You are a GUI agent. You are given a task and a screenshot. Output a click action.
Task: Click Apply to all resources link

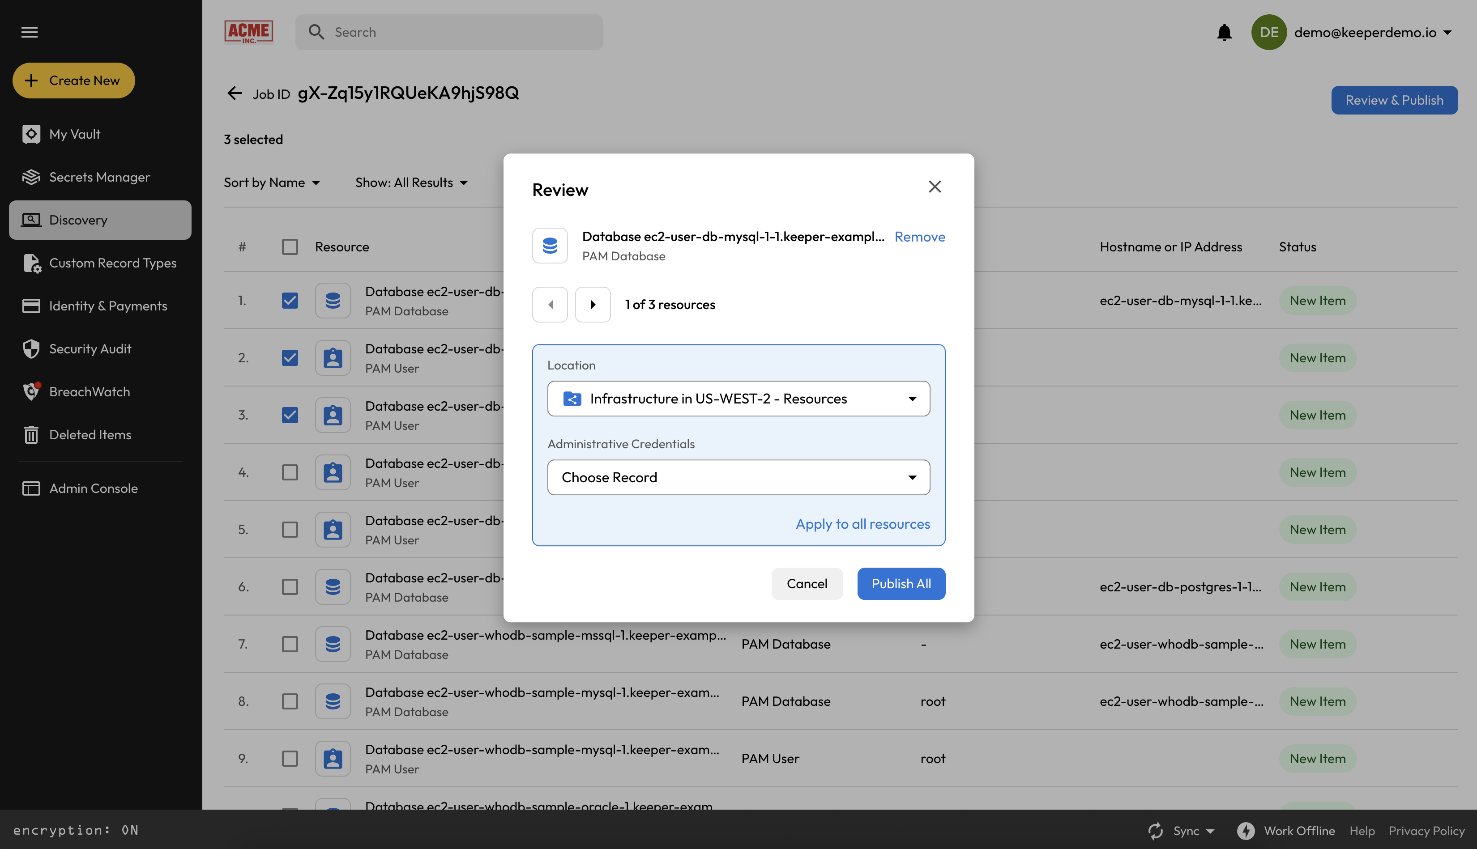tap(862, 524)
